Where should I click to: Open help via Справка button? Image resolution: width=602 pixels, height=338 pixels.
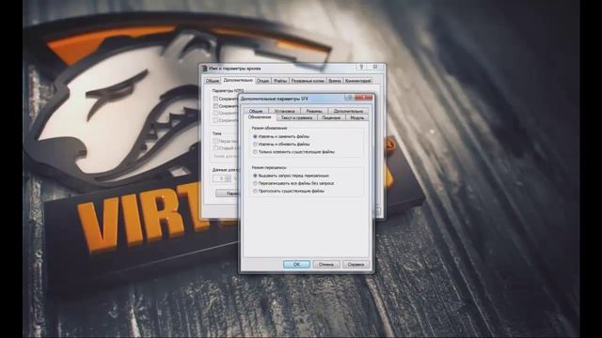tap(356, 265)
